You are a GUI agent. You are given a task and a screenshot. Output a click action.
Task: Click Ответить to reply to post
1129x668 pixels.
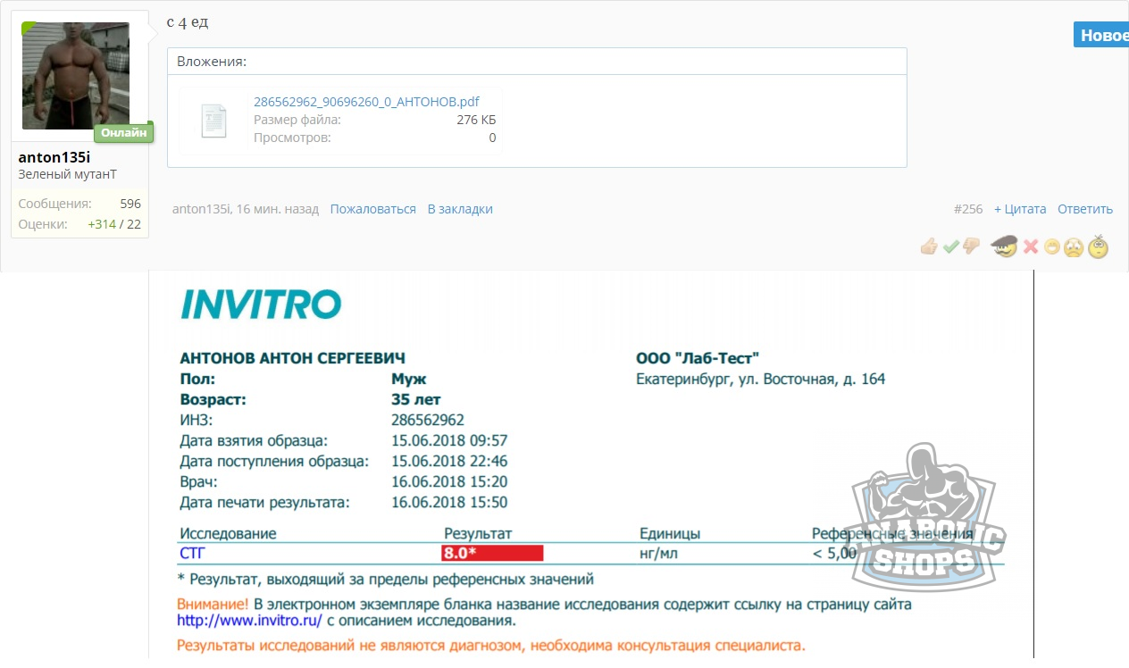coord(1084,209)
